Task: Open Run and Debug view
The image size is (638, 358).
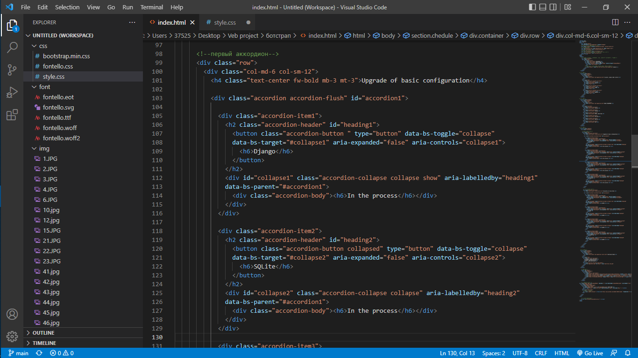Action: [x=12, y=92]
